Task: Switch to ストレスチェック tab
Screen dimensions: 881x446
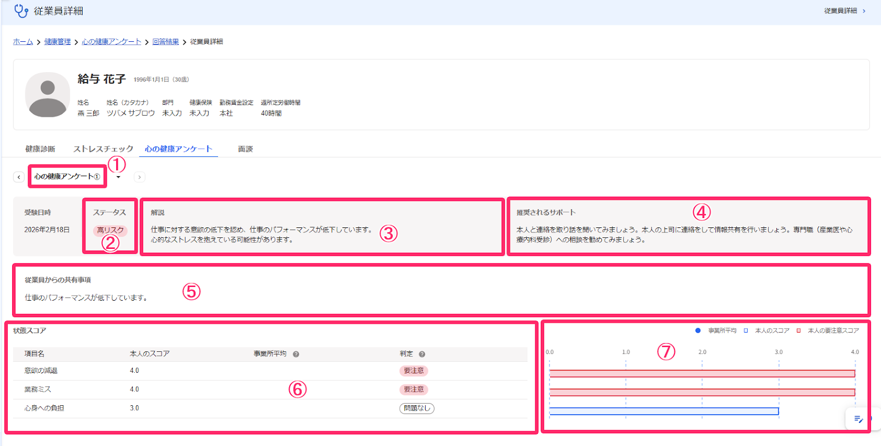Action: (x=103, y=149)
